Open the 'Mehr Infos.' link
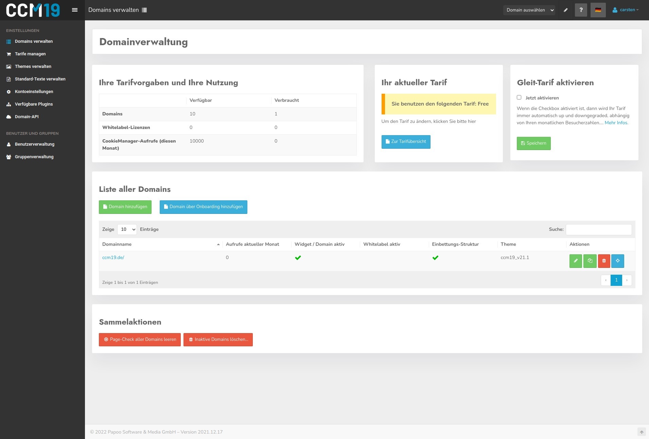The height and width of the screenshot is (439, 649). click(616, 123)
